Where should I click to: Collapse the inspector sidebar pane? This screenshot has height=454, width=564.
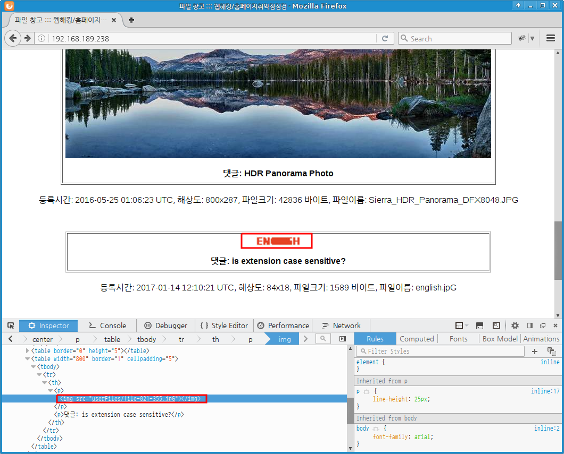click(343, 338)
